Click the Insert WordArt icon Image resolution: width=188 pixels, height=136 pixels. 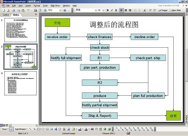(x=55, y=129)
